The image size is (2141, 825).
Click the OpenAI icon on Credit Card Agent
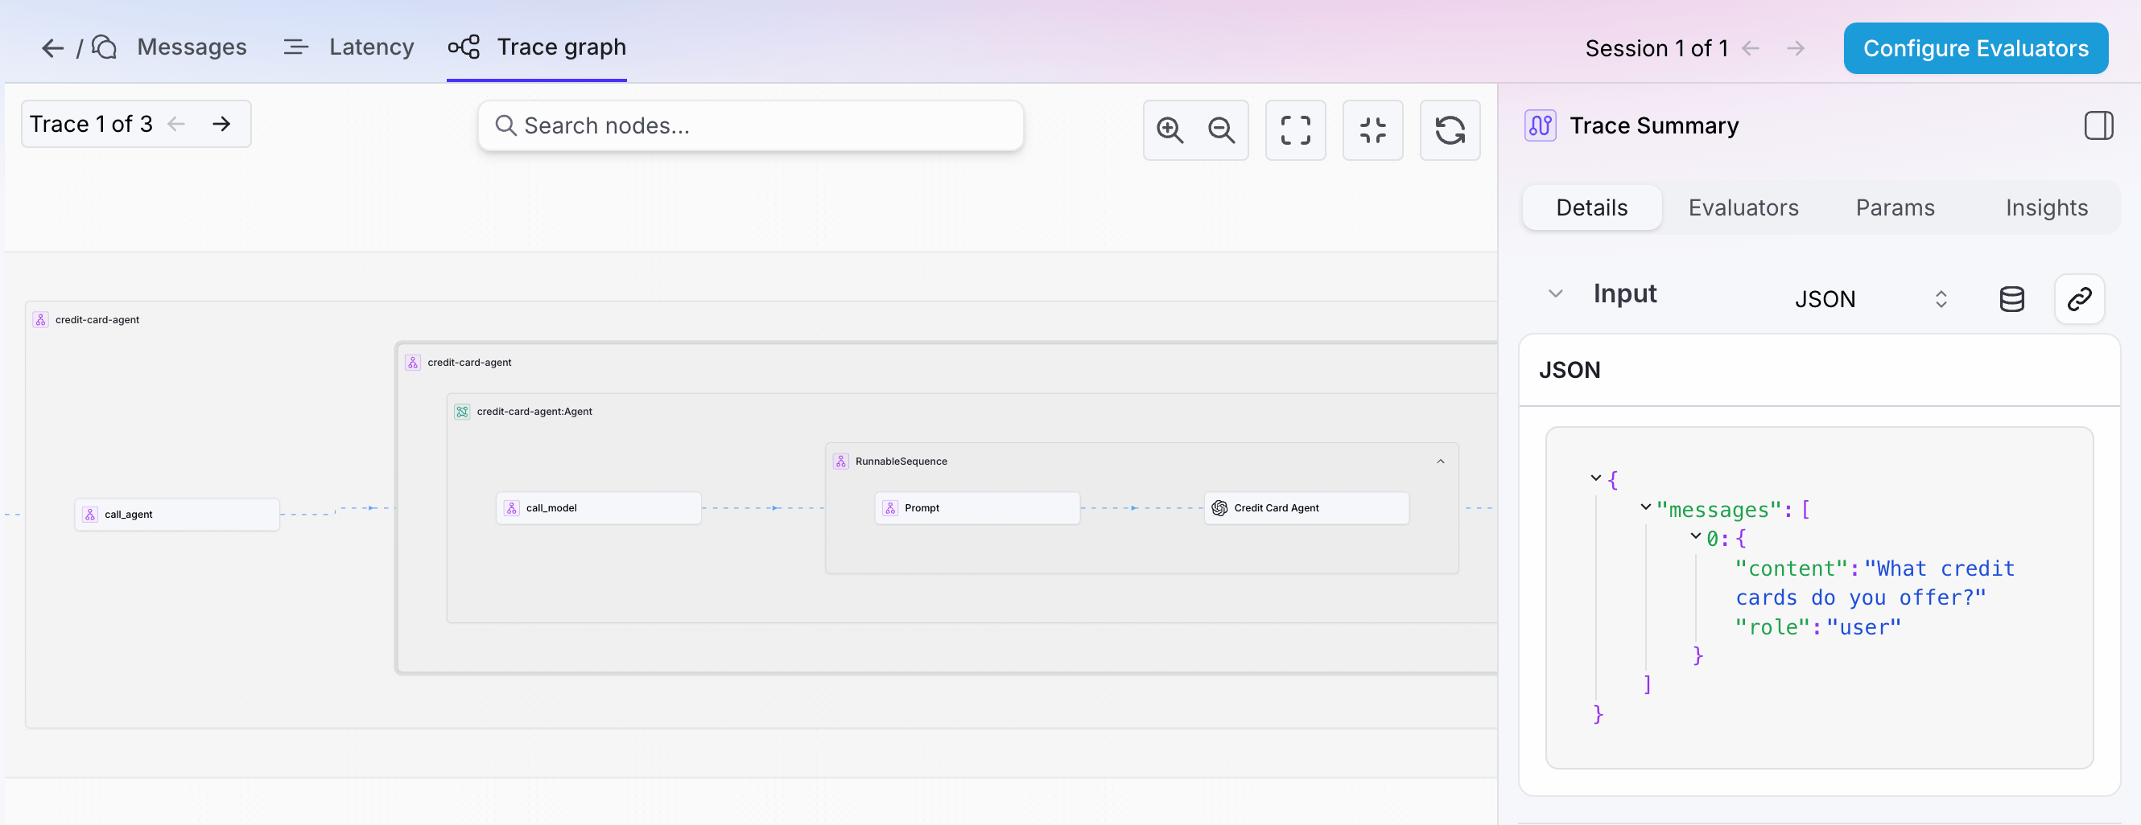pos(1219,508)
